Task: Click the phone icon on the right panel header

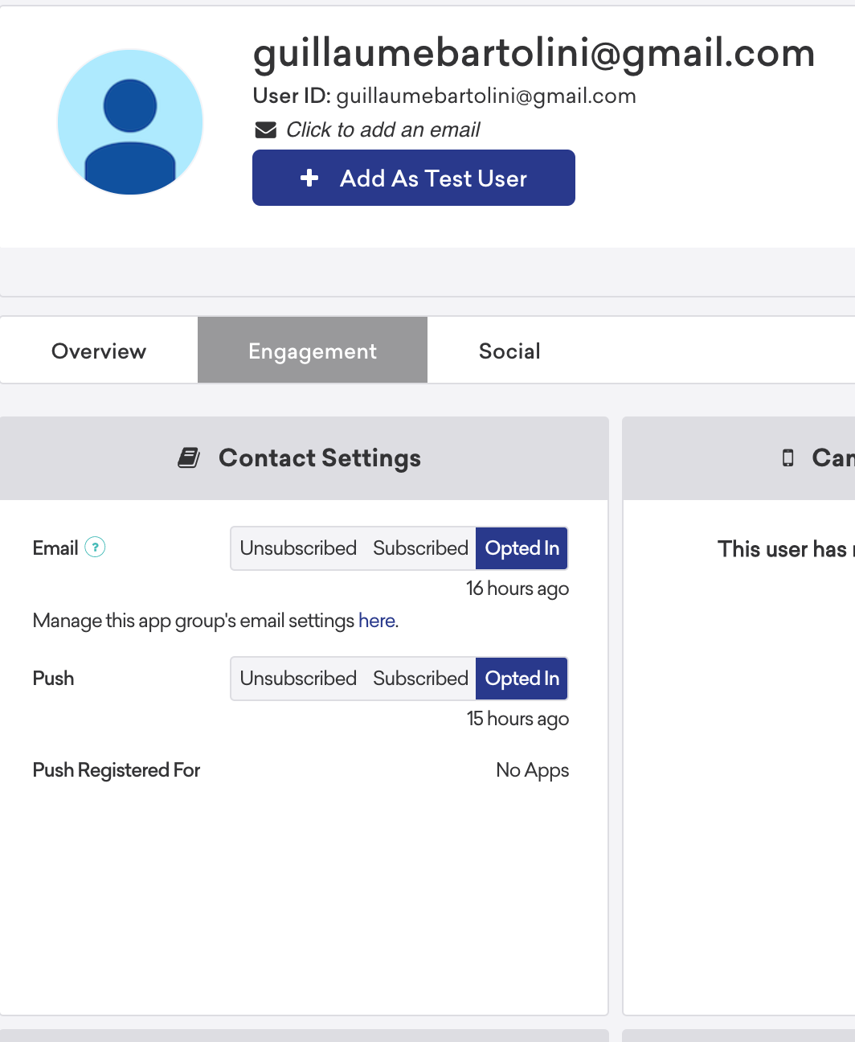Action: click(x=787, y=457)
